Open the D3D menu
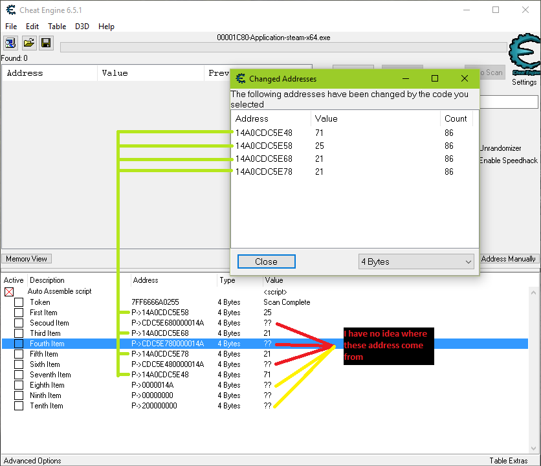The width and height of the screenshot is (541, 466). pos(82,27)
